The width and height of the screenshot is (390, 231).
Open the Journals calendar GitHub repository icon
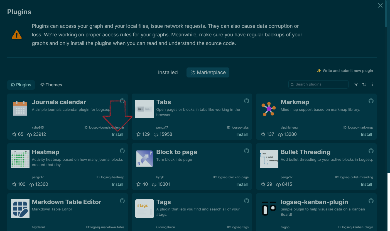122,101
